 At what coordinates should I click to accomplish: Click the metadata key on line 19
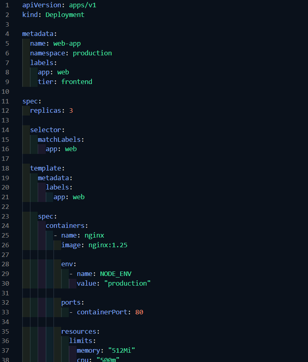(x=53, y=178)
